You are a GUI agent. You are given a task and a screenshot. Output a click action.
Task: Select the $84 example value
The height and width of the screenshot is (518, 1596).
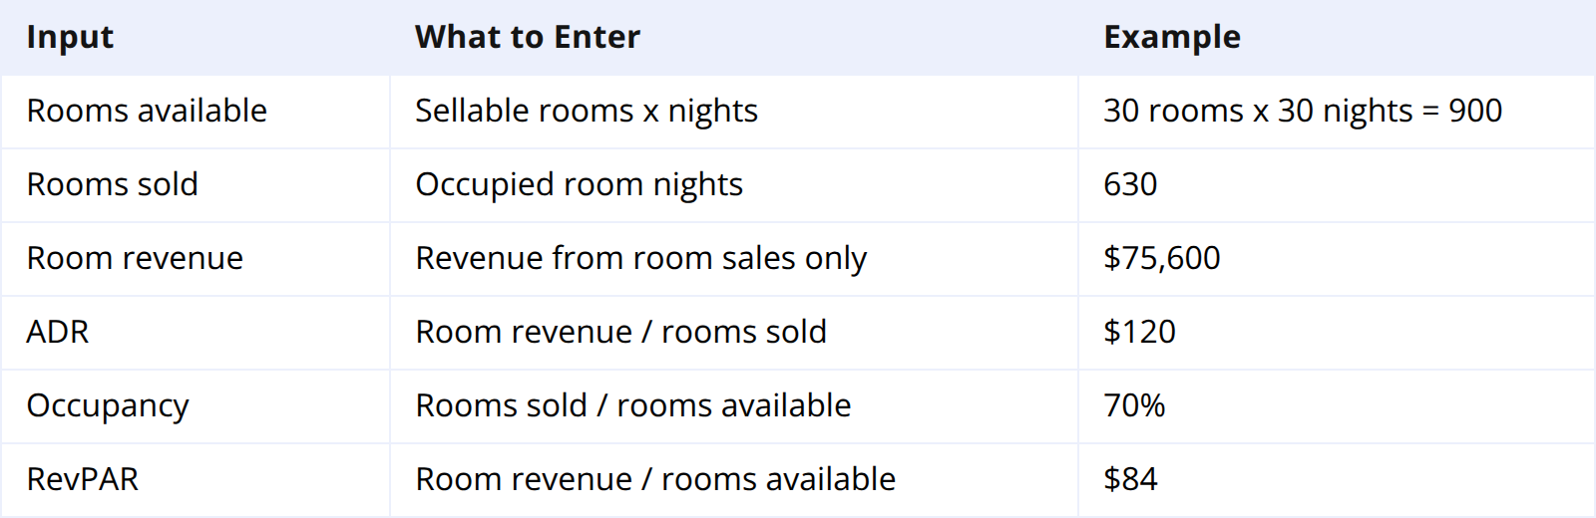pos(1130,479)
